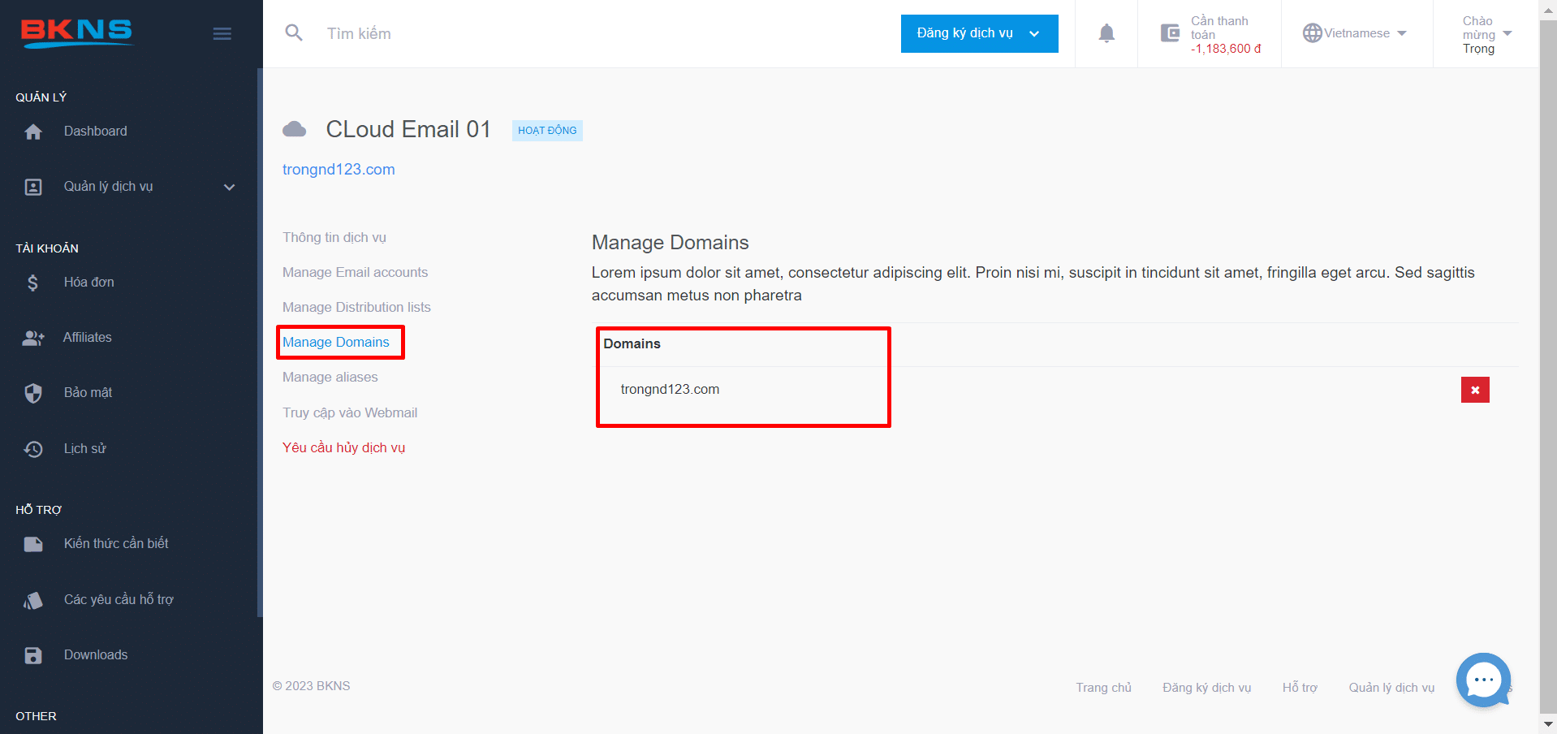Open Bảo mật in sidebar
1557x734 pixels.
pyautogui.click(x=88, y=392)
